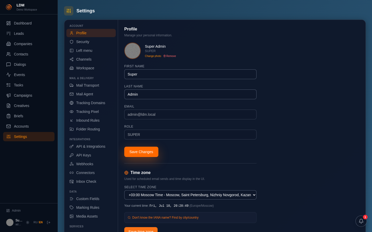Open Workspace settings
Viewport: 372px width, 232px height.
91,68
